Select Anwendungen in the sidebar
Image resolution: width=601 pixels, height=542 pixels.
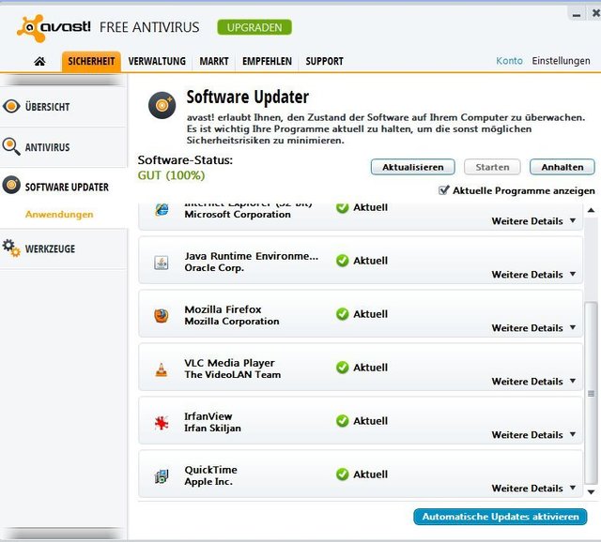[x=59, y=215]
